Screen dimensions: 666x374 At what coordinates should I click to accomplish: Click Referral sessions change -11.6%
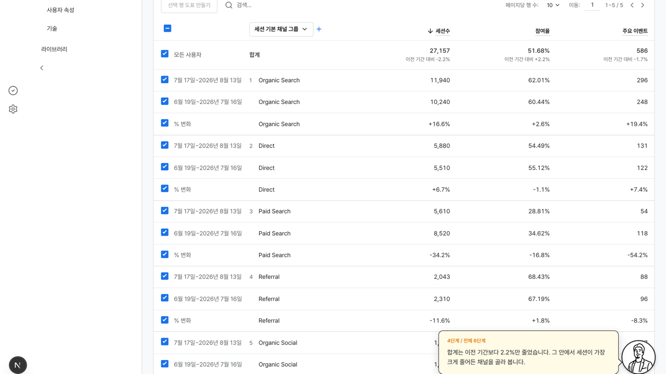(x=440, y=320)
